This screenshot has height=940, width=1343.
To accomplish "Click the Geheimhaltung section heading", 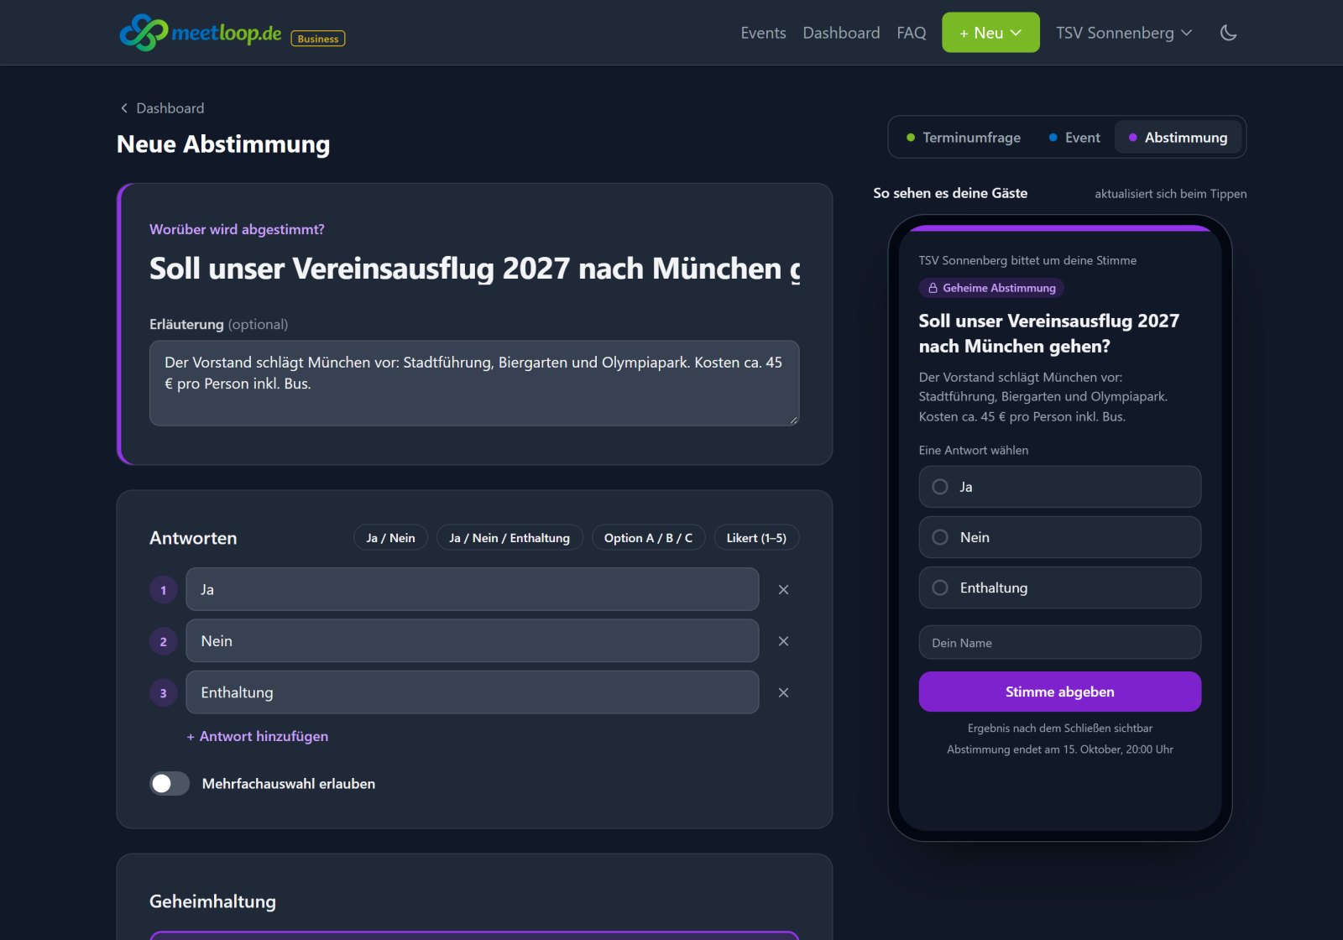I will point(212,901).
